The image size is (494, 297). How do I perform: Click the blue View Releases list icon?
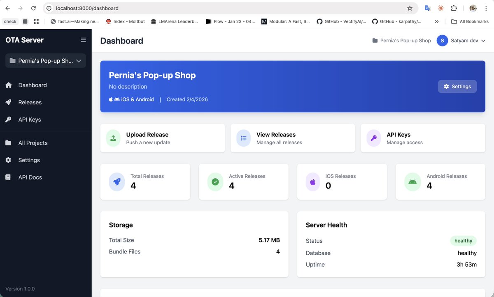click(243, 138)
